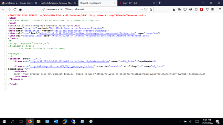
Task: Open the redir_frame src dolibarr link
Action: coord(69,61)
